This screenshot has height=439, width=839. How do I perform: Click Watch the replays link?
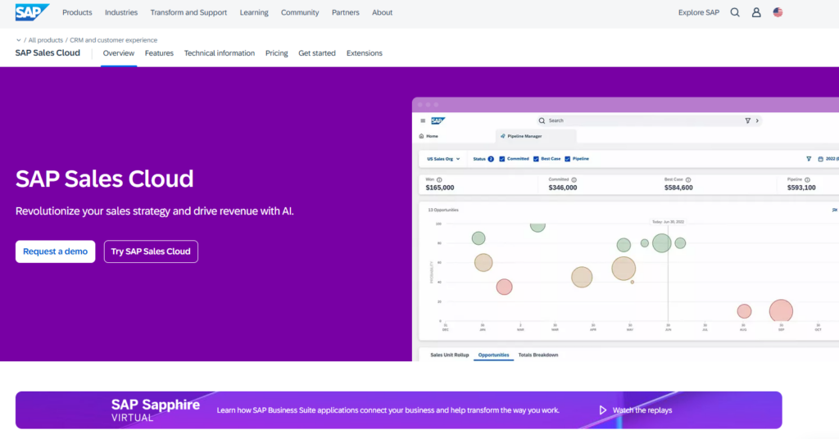click(642, 410)
